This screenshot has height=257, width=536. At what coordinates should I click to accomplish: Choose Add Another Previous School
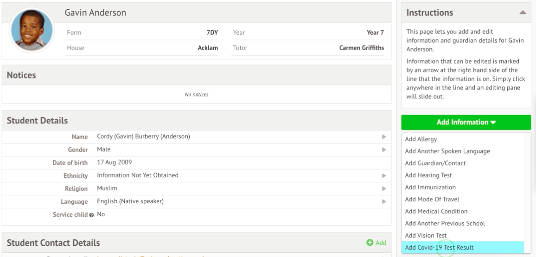click(x=445, y=223)
